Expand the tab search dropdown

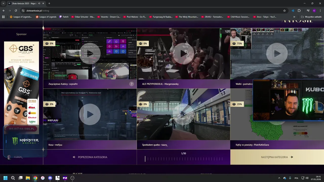click(3, 4)
